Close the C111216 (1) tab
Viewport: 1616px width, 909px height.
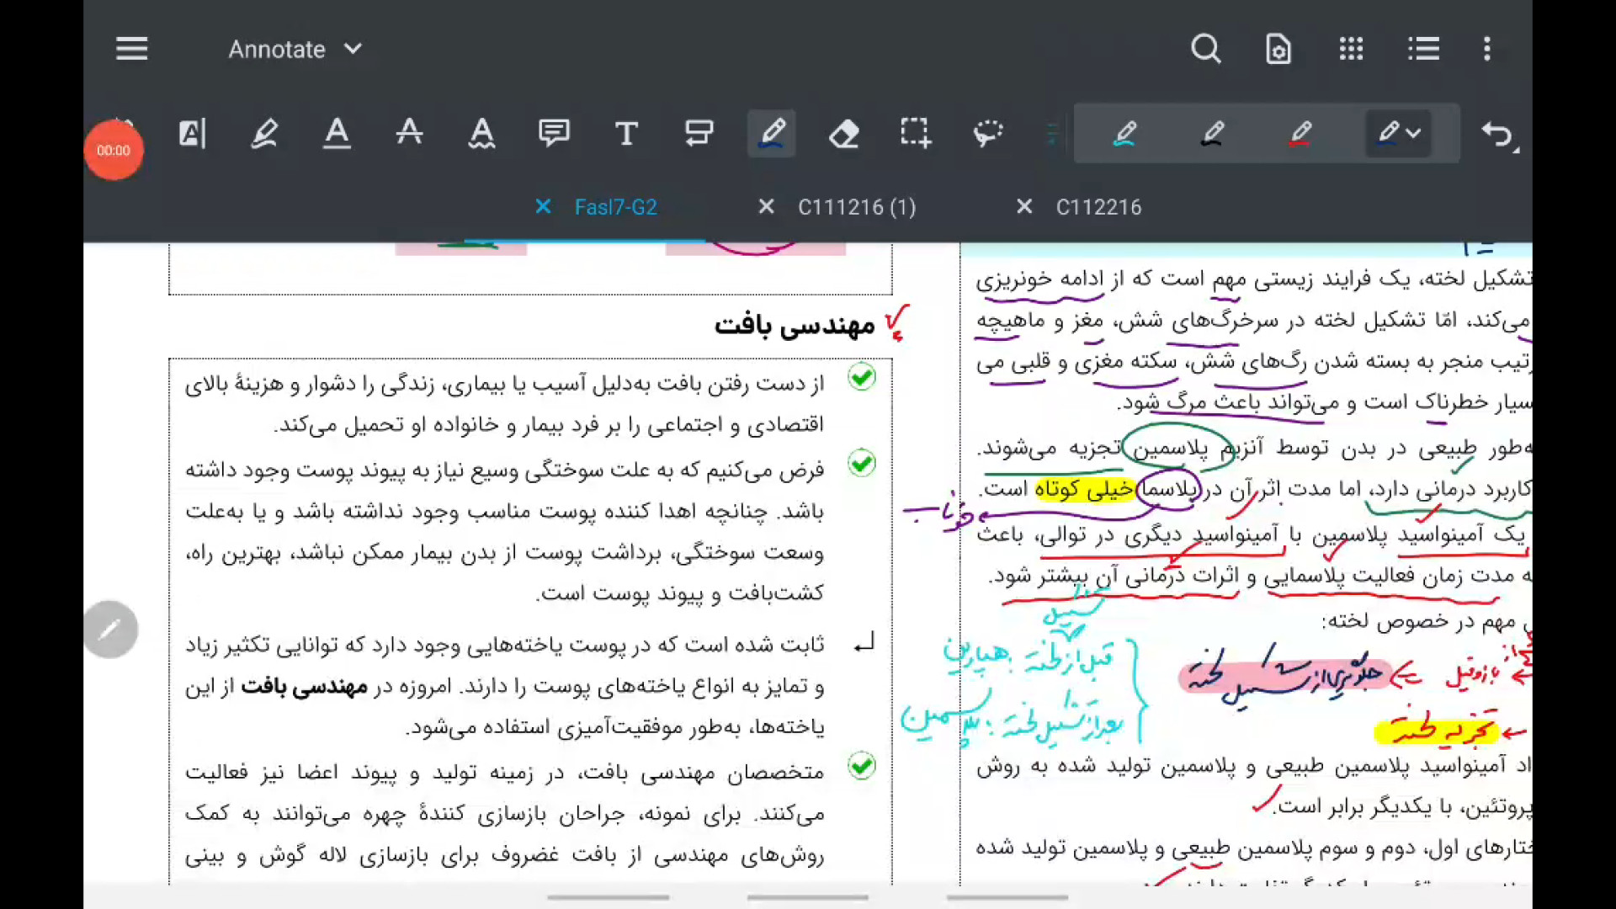(766, 206)
